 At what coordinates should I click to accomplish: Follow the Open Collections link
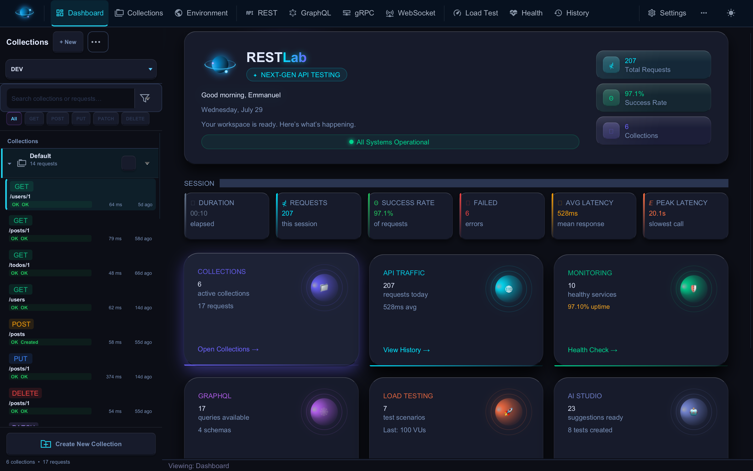228,349
